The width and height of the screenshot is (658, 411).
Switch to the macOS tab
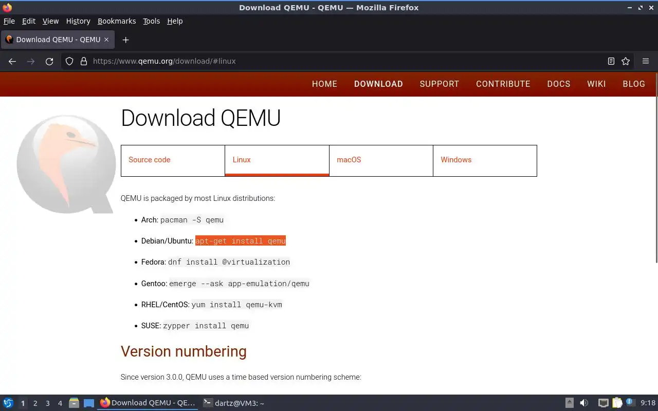[381, 160]
